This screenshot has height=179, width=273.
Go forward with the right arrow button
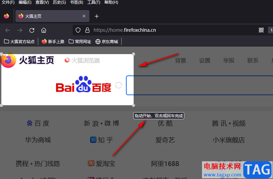(x=20, y=30)
